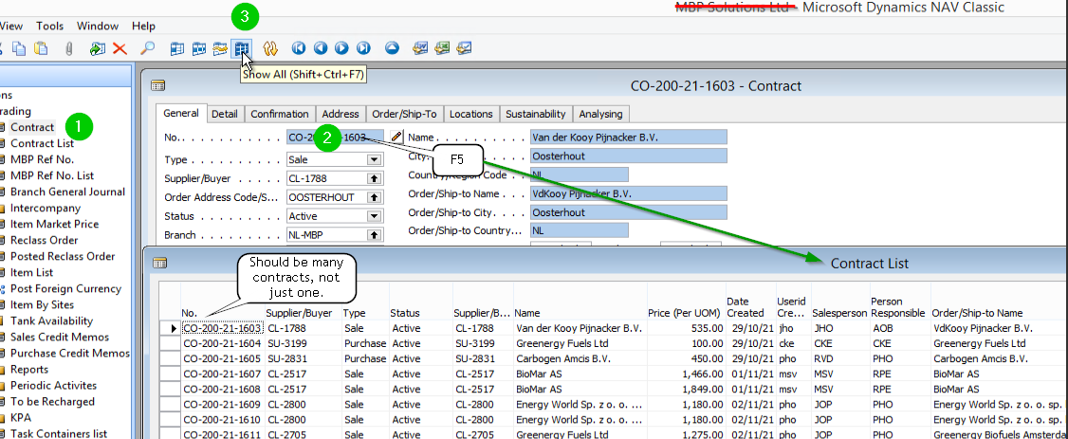
Task: Click the Sort arrows toolbar icon
Action: pyautogui.click(x=269, y=47)
